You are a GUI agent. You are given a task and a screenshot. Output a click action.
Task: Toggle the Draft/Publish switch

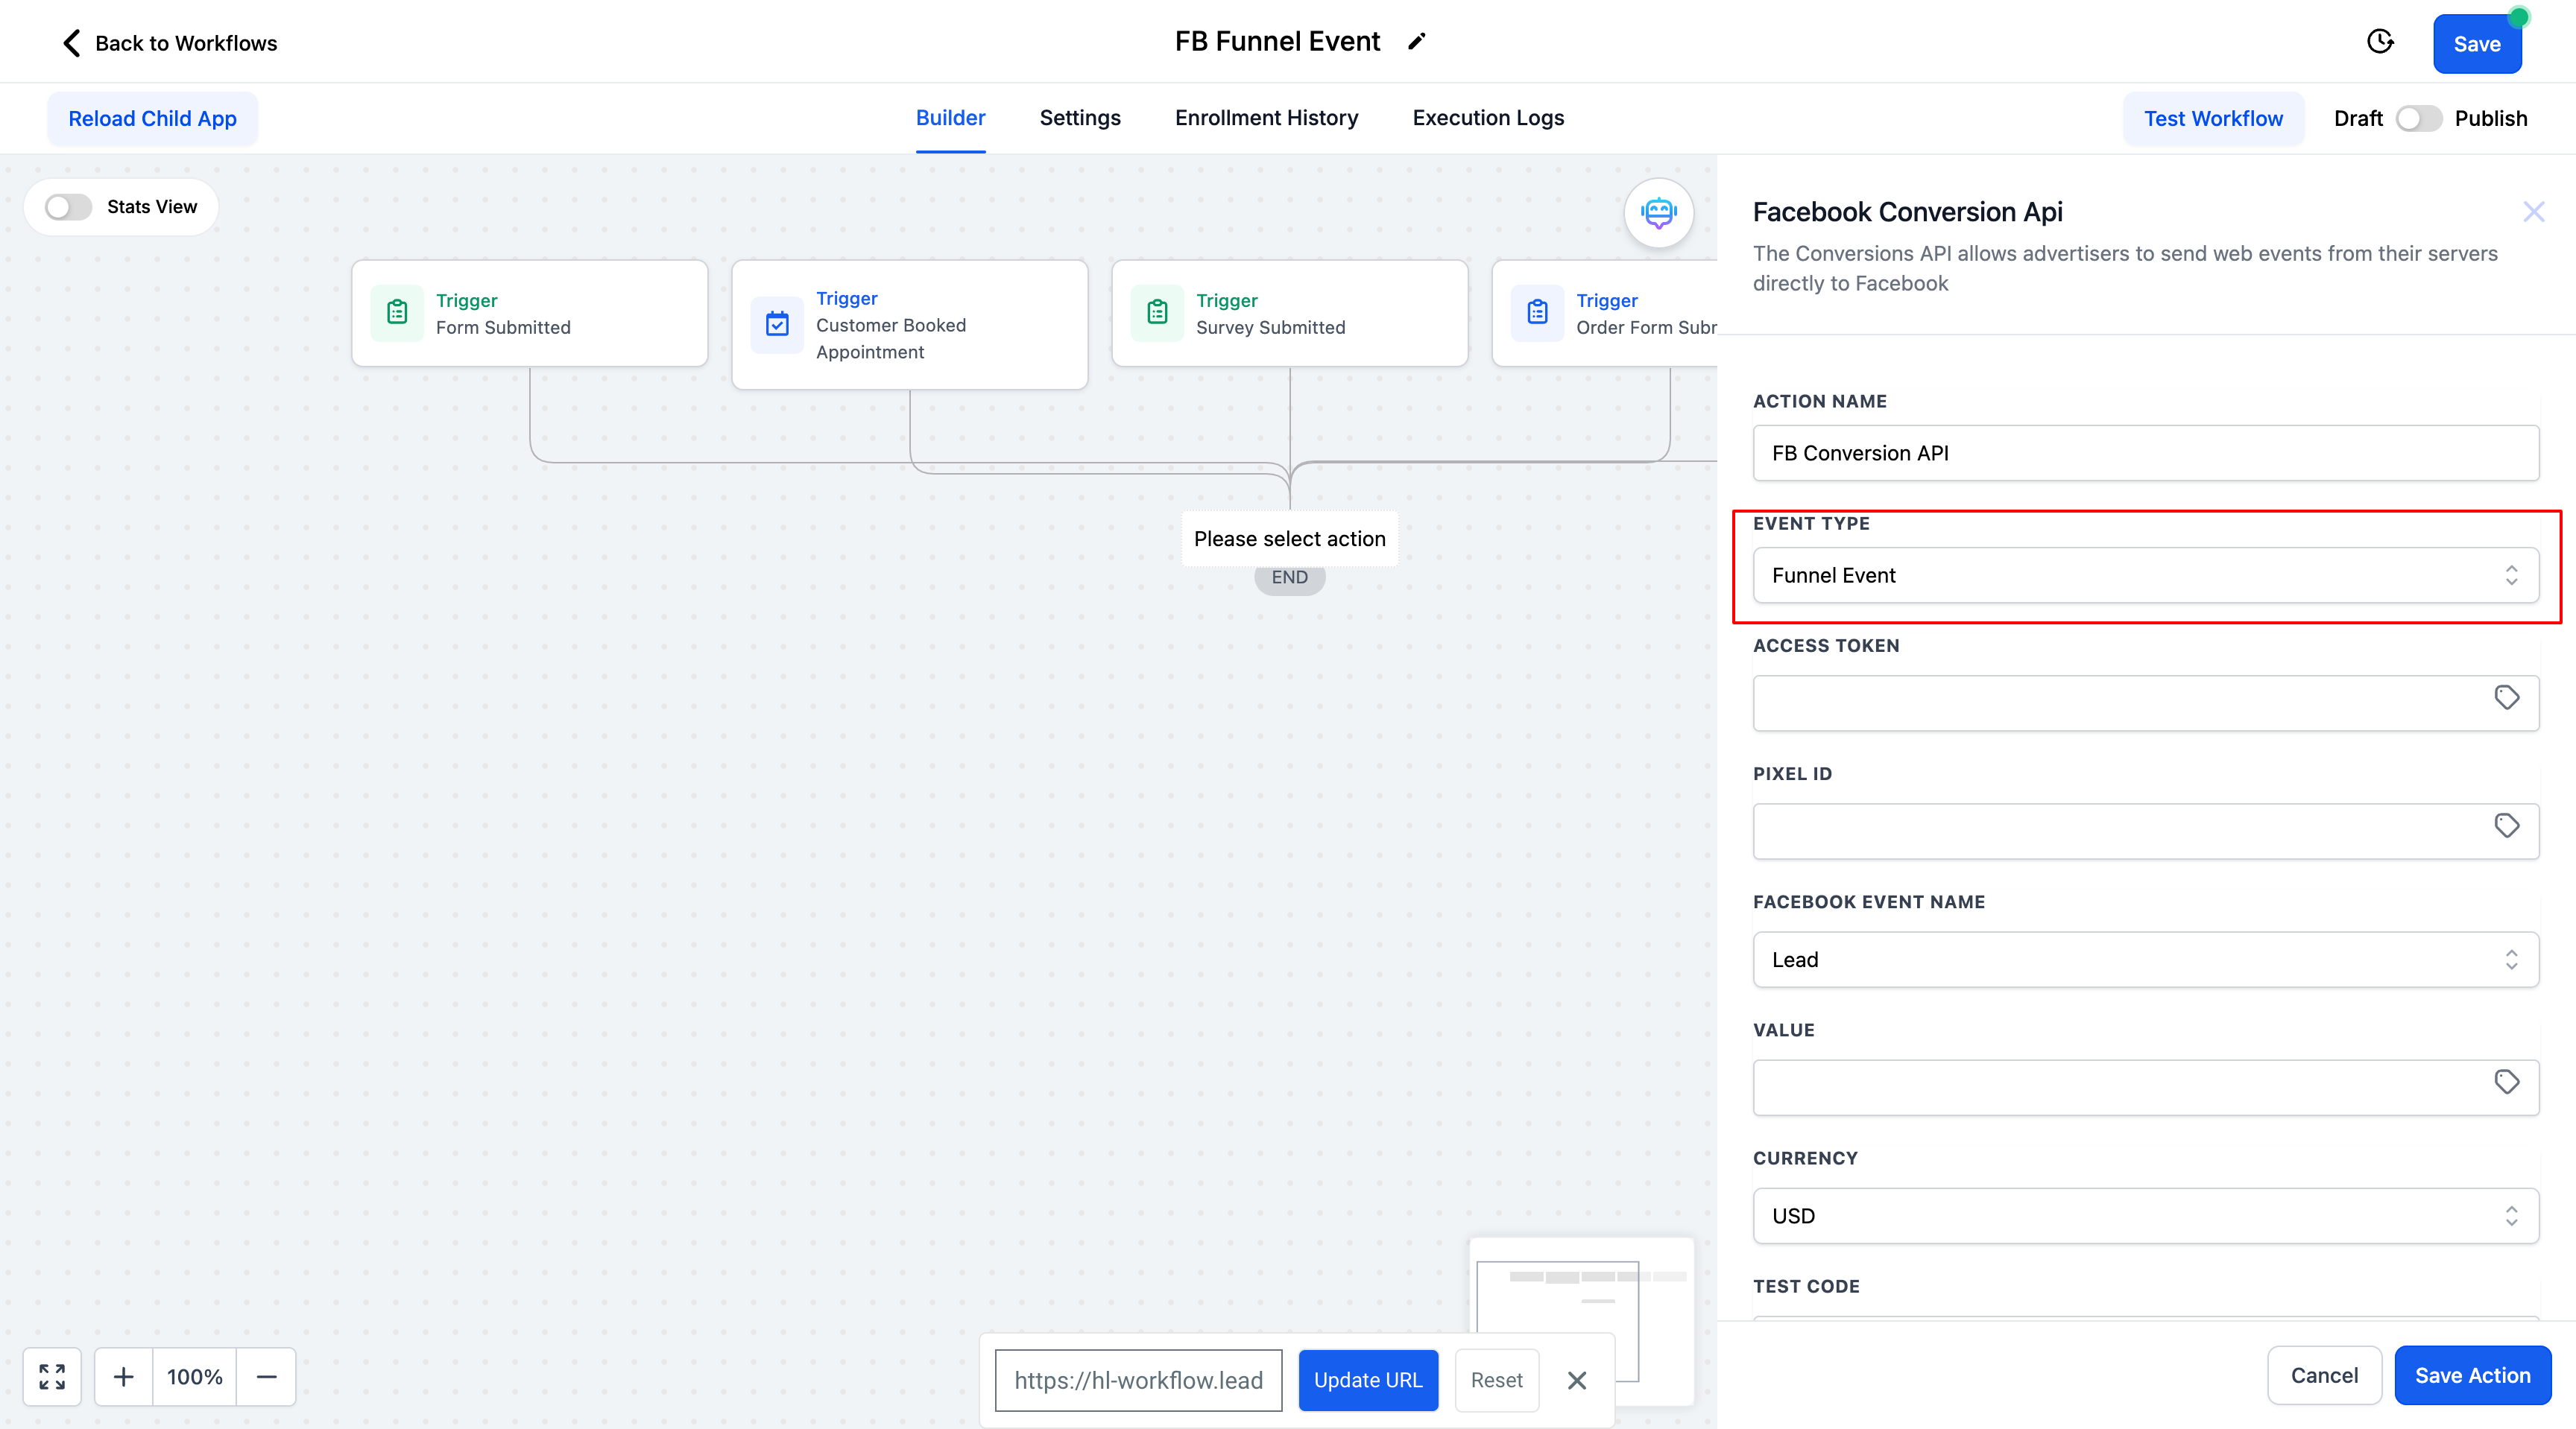pos(2417,119)
